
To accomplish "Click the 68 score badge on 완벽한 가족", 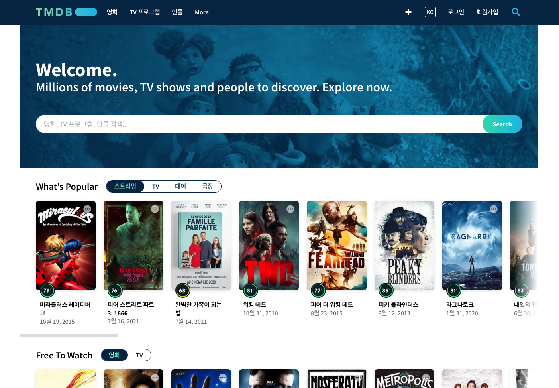I will tap(183, 290).
